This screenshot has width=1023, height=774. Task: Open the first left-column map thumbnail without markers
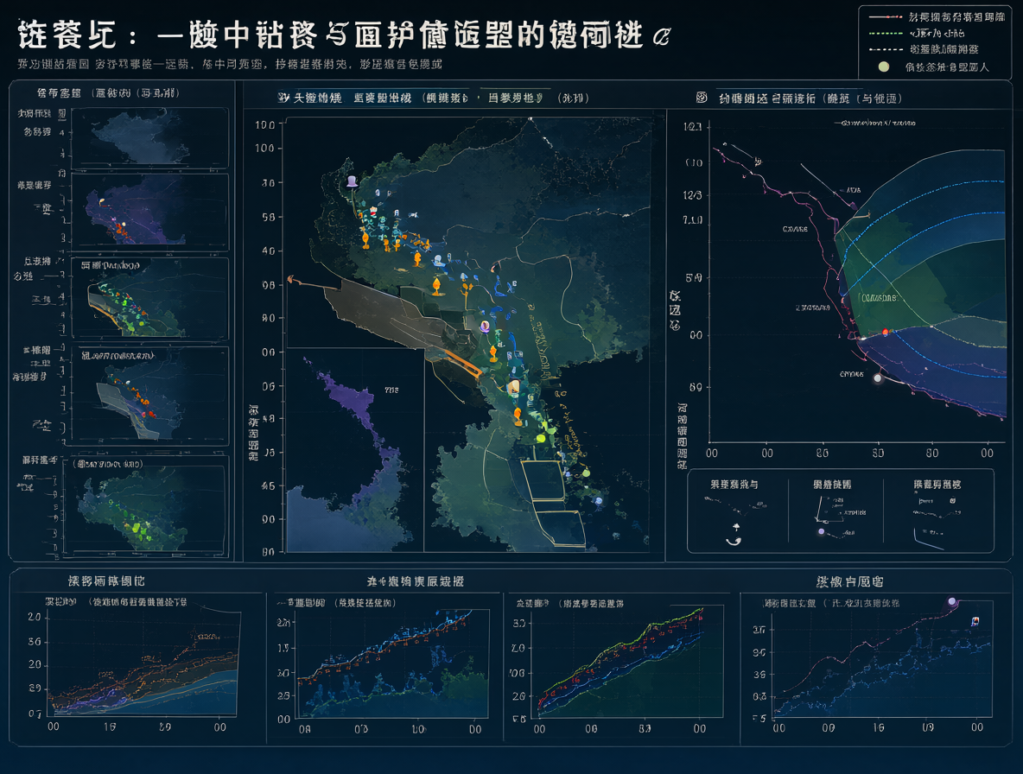pos(150,137)
